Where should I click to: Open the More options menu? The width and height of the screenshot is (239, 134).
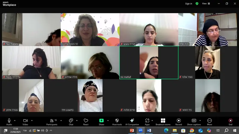coord(209,121)
